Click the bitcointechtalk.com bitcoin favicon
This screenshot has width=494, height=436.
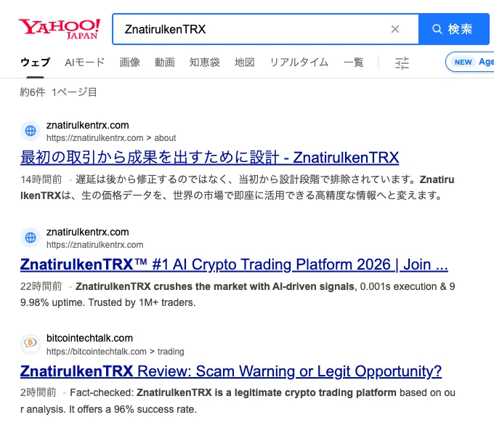click(x=31, y=344)
